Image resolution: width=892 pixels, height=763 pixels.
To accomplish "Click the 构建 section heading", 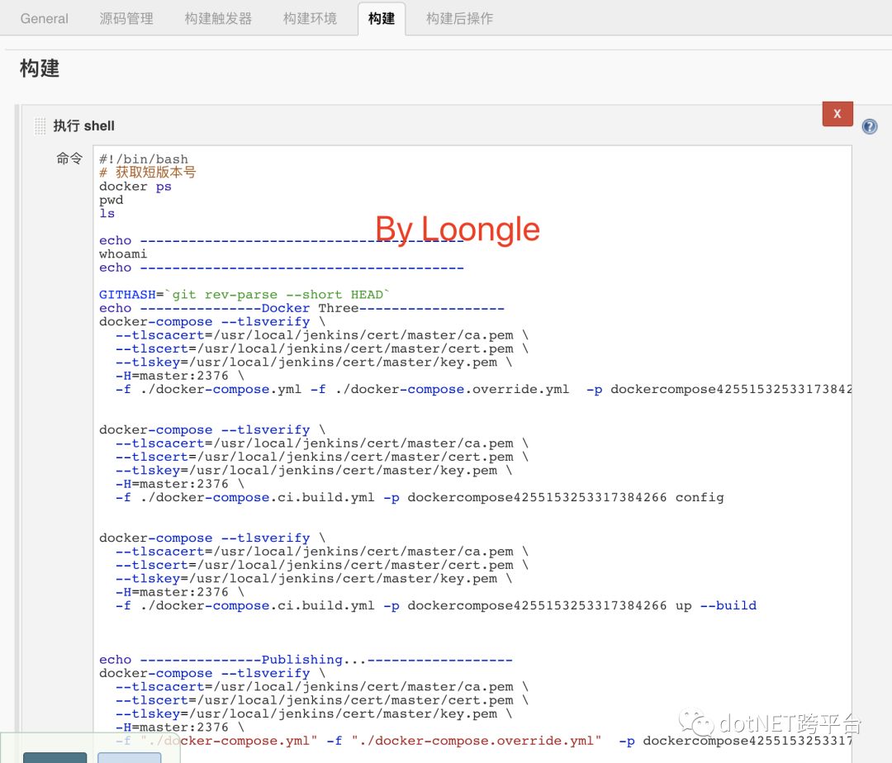I will click(40, 69).
